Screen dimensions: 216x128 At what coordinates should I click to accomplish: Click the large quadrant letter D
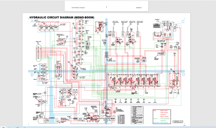click(183, 75)
